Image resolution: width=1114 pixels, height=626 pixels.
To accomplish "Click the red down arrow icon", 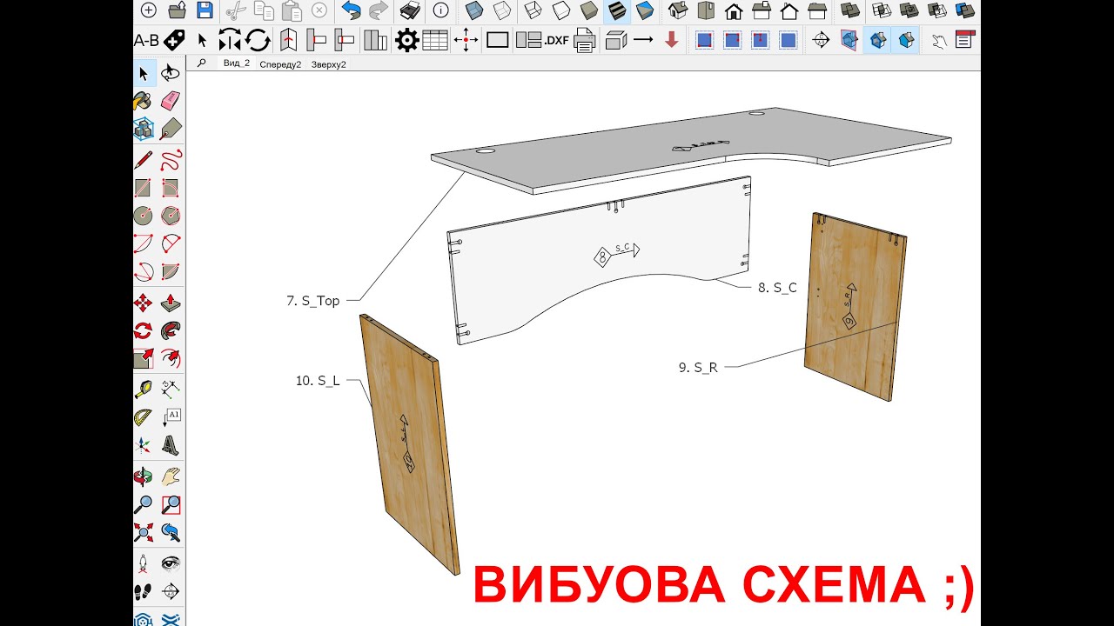I will (x=671, y=40).
